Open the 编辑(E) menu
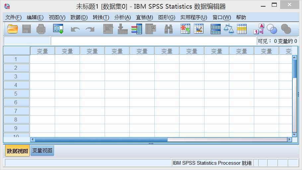 click(35, 17)
